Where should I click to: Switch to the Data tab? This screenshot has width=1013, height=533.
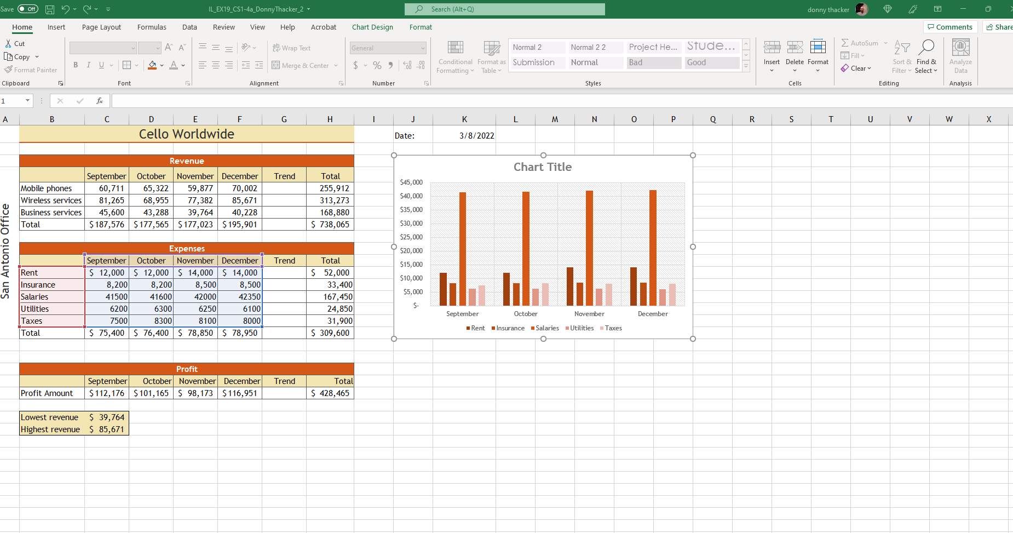pyautogui.click(x=189, y=27)
